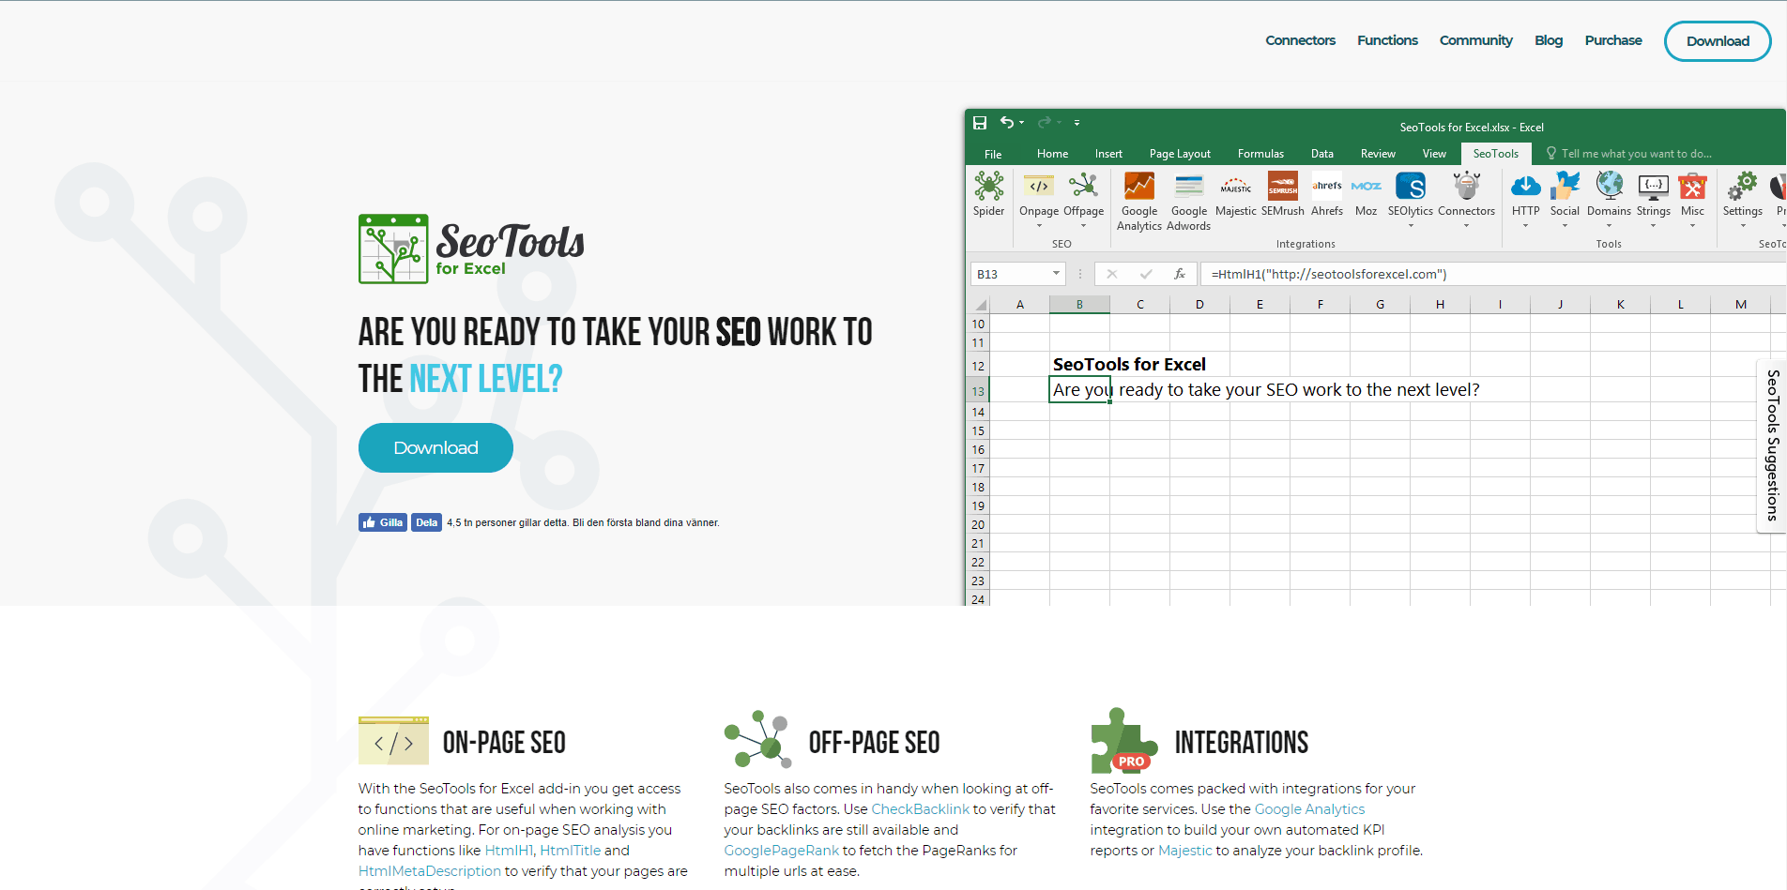Click the Integrations PRO puzzle icon
Viewport: 1787px width, 890px height.
[1123, 740]
